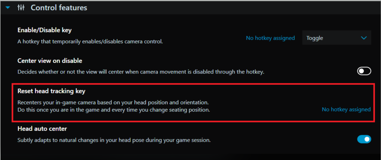Select the Reset head tracking key heading

(x=51, y=91)
